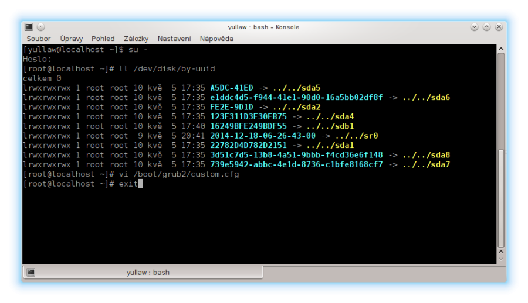The width and height of the screenshot is (528, 303).
Task: Click the timestamp 20:41 in listing
Action: coord(193,136)
